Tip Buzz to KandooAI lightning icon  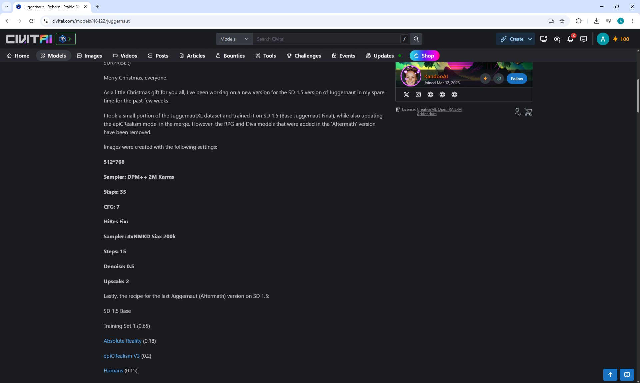485,79
